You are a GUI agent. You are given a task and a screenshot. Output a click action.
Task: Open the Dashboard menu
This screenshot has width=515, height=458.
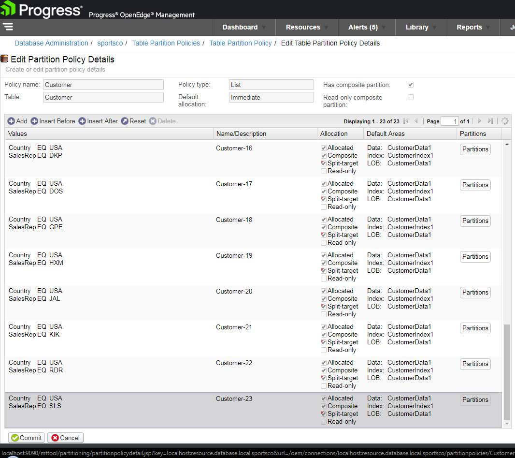tap(244, 27)
